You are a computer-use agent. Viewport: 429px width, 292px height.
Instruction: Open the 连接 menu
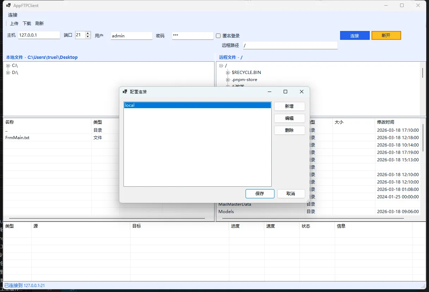(x=13, y=15)
